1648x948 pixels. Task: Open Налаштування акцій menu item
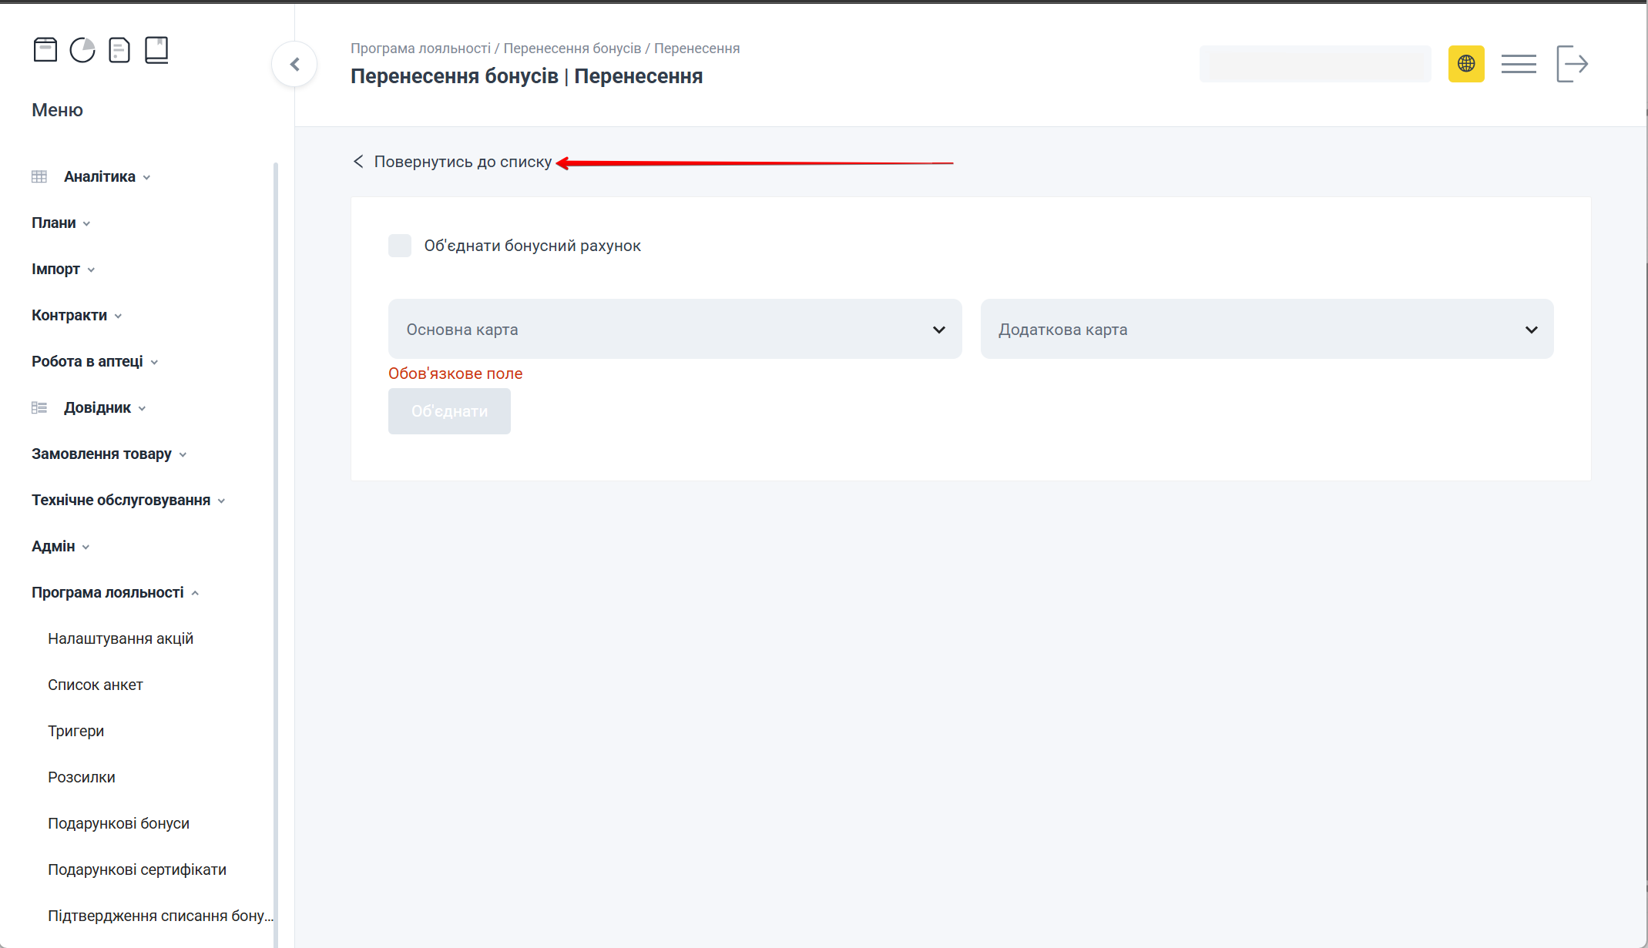point(120,639)
